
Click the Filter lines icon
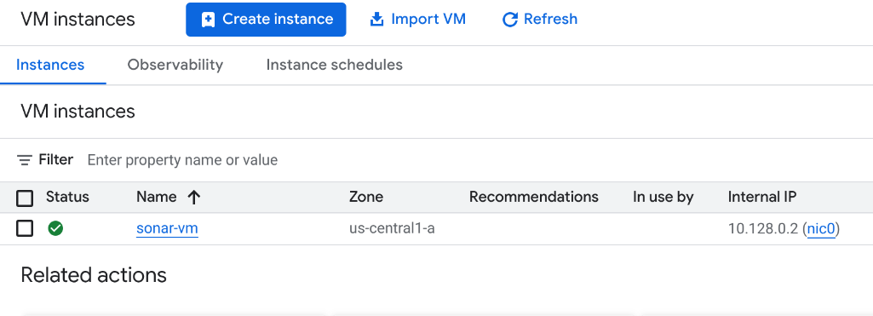25,160
